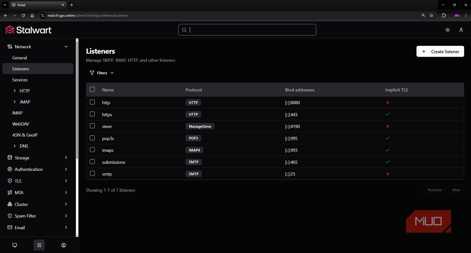This screenshot has width=471, height=253.
Task: Click the [::]:993 bind address cell
Action: pos(291,150)
